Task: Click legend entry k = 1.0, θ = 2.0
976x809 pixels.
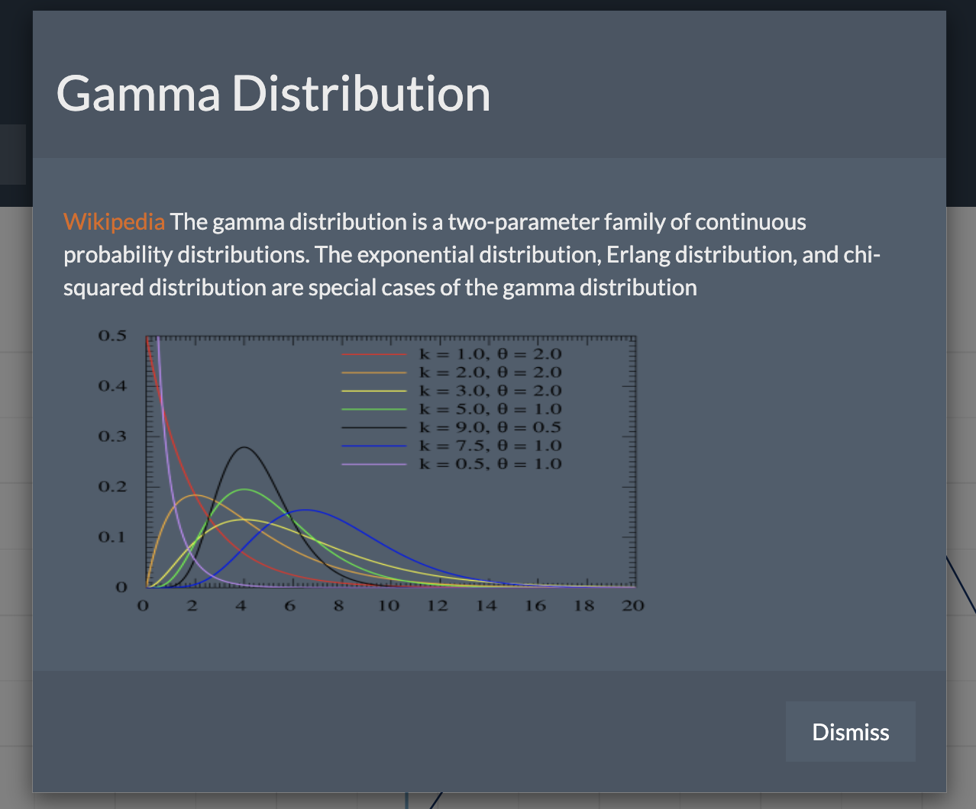Action: [451, 354]
